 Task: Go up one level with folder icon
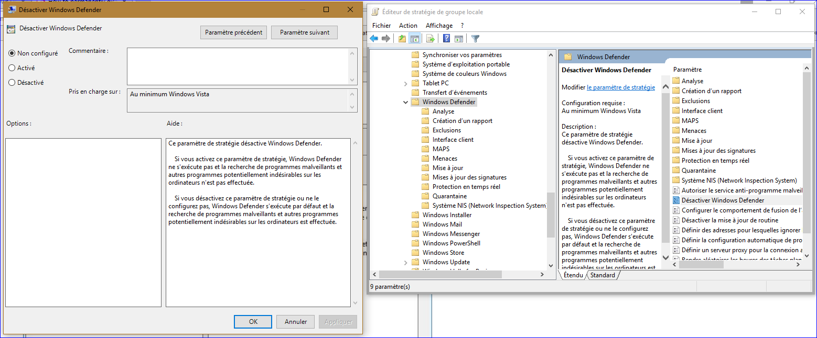[x=402, y=38]
